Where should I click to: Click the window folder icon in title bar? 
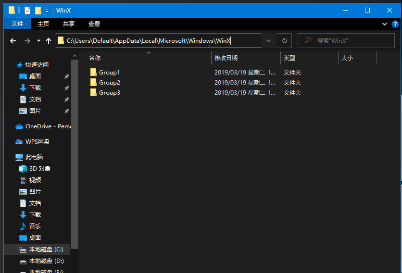pyautogui.click(x=12, y=10)
